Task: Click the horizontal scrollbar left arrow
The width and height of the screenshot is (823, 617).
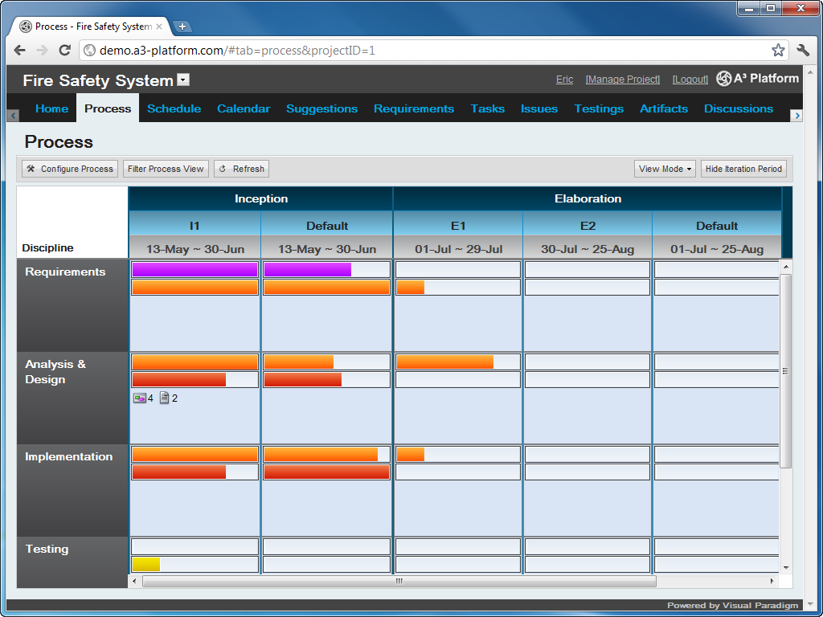Action: [x=135, y=581]
